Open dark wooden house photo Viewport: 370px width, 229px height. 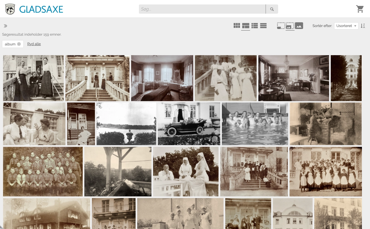[x=46, y=213]
